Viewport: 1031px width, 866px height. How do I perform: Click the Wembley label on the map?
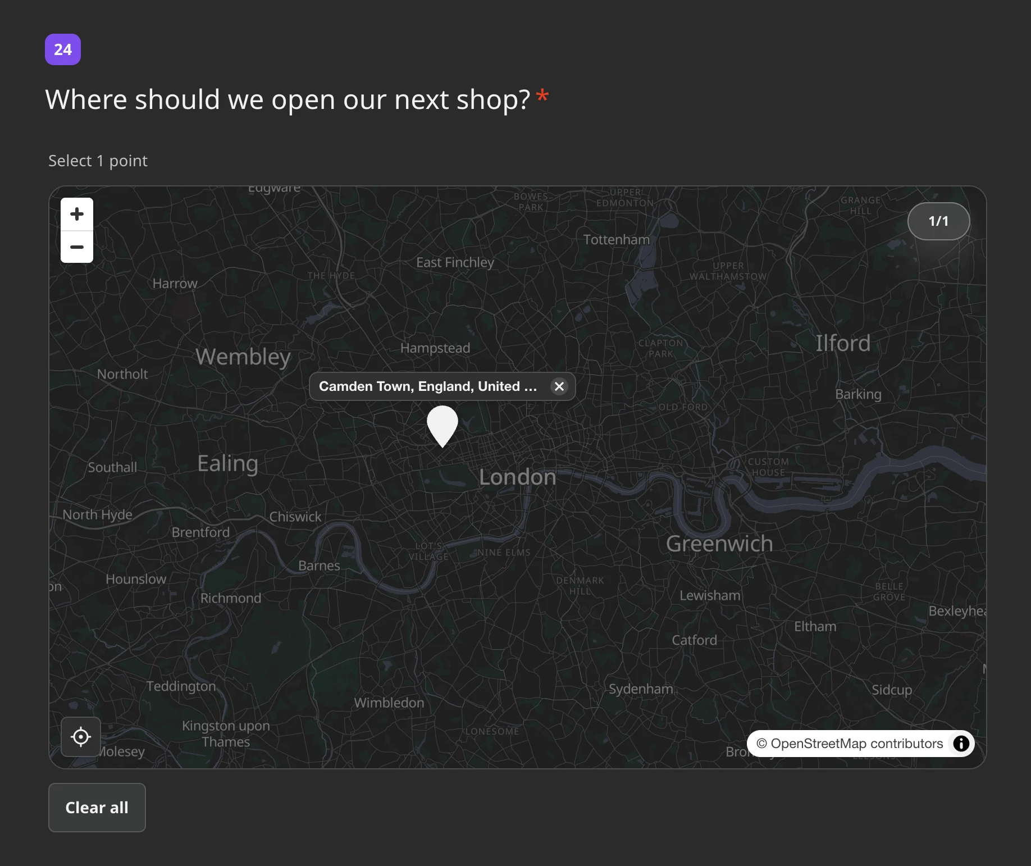(243, 357)
